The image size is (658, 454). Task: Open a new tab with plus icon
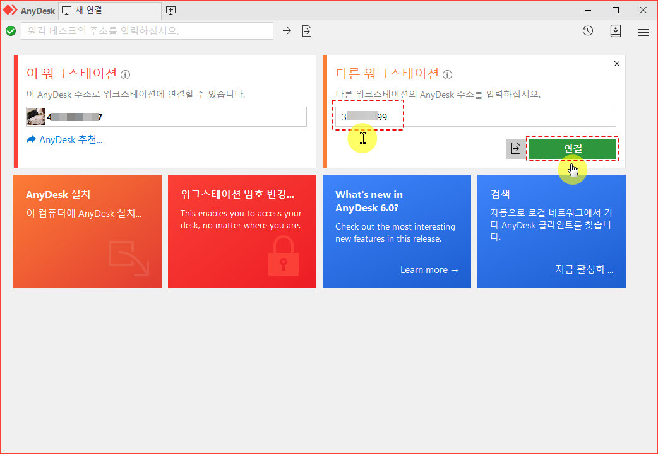170,11
